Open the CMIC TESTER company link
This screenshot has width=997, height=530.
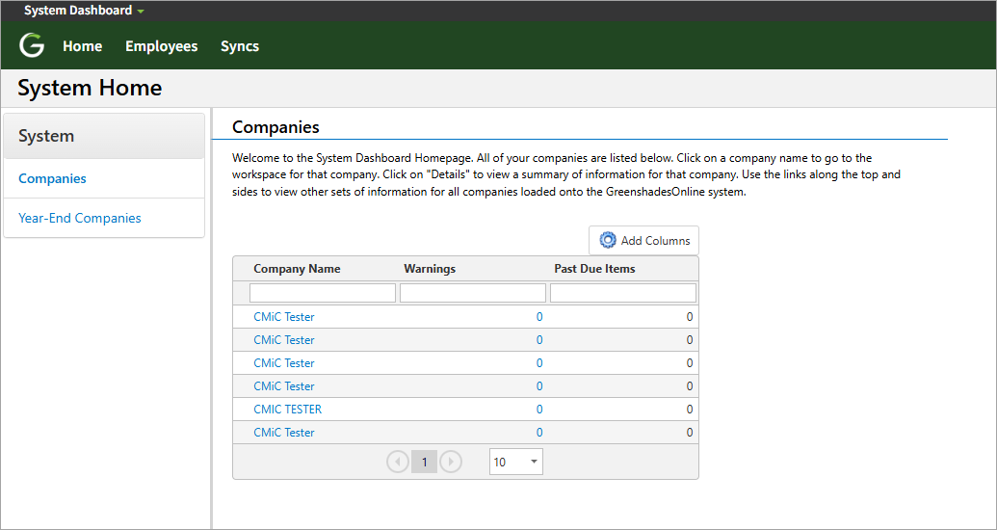click(x=287, y=410)
